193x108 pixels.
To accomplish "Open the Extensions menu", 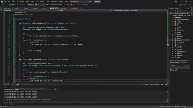I will pos(54,1).
